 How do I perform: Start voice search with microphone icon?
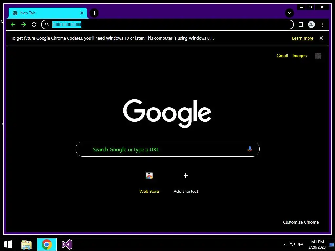pos(250,149)
